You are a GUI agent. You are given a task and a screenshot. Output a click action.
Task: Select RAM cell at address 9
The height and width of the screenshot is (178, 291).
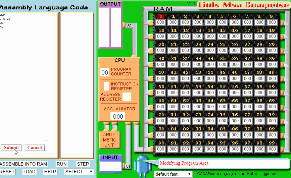tap(272, 22)
